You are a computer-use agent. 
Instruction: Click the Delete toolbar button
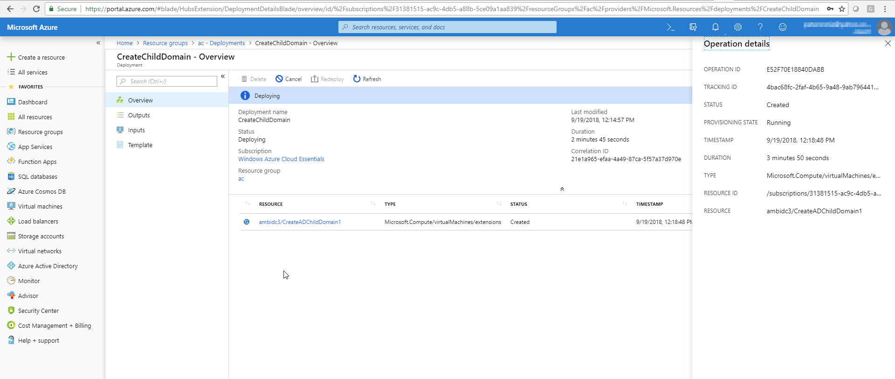point(254,79)
